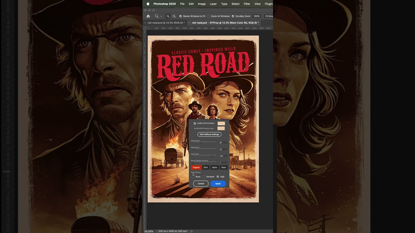Screen dimensions: 415x233
Task: Click the Fit Screen button
Action: point(269,16)
